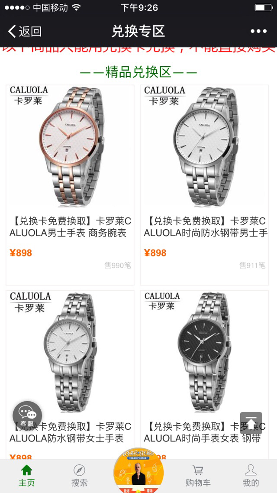The width and height of the screenshot is (277, 493).
Task: Go to 主页 home tab
Action: 27,475
